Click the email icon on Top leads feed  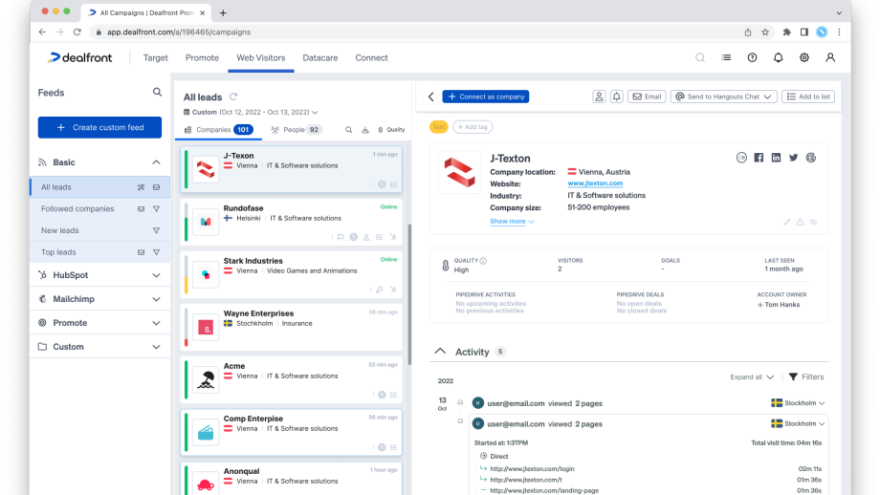[141, 252]
